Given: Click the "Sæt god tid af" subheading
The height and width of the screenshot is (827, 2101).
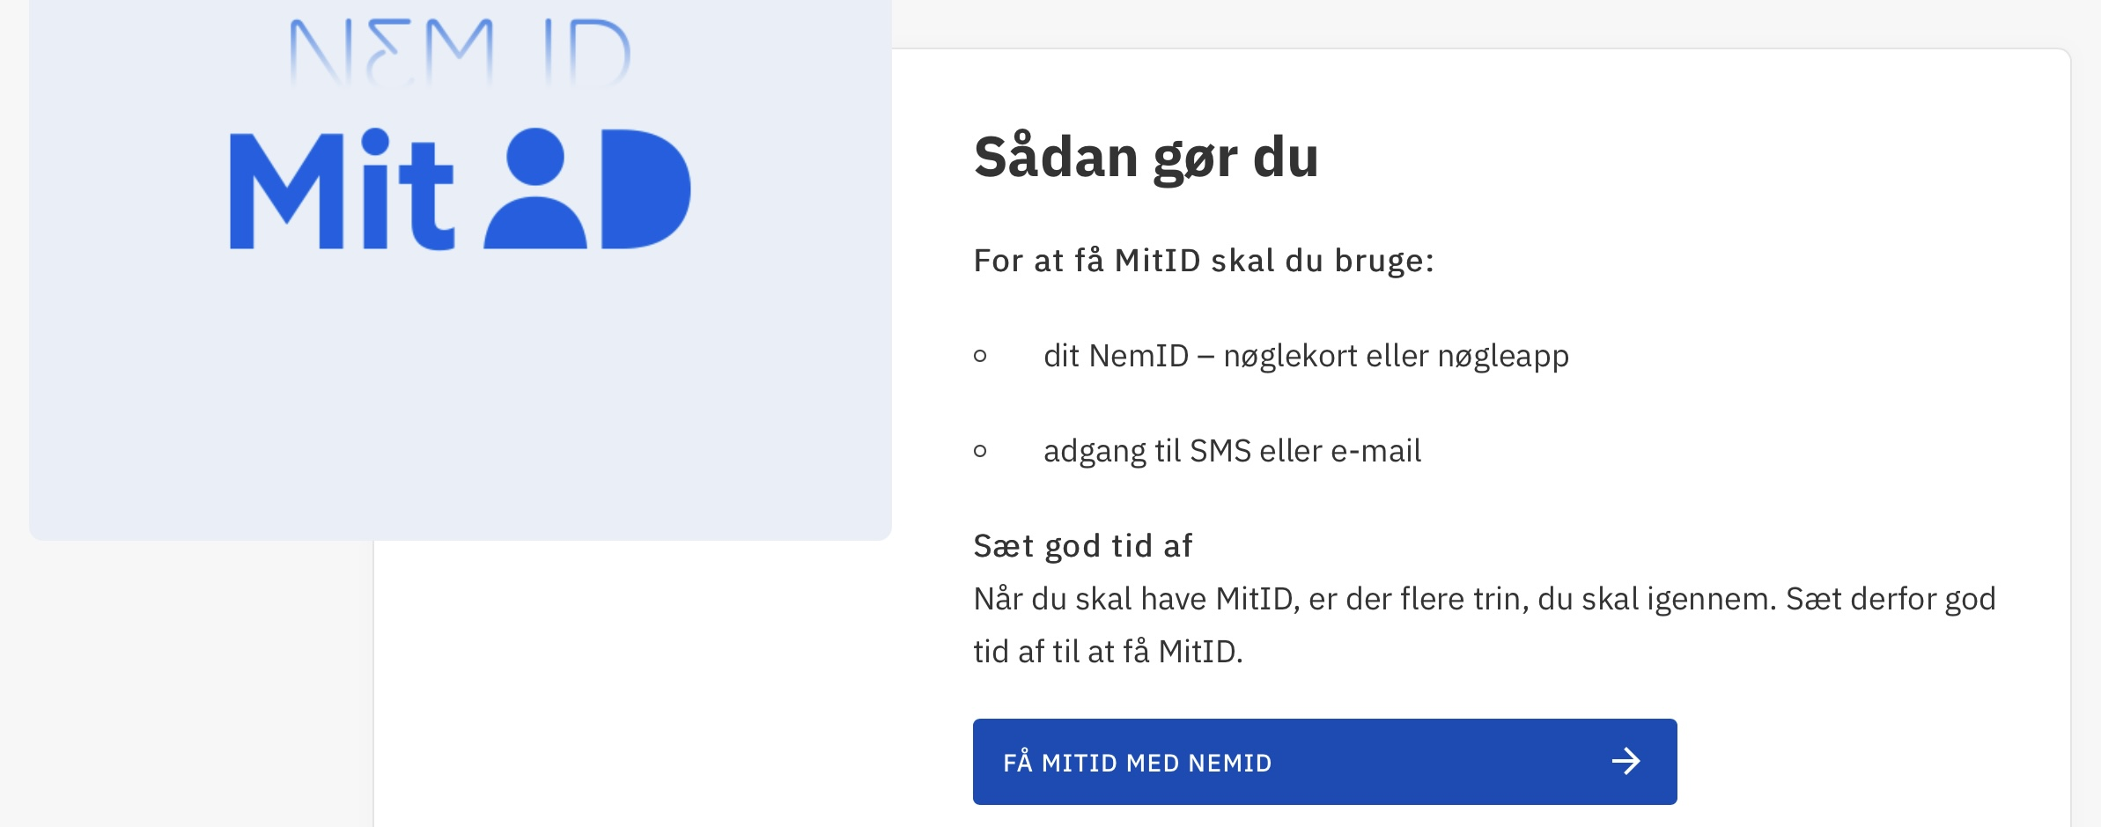Looking at the screenshot, I should coord(1082,546).
